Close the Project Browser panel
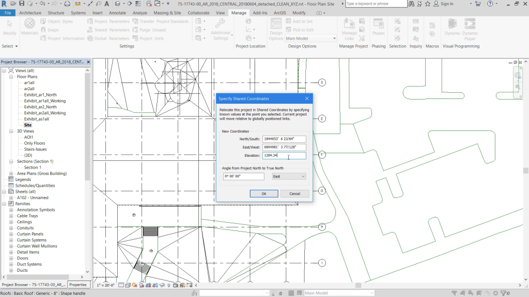The image size is (529, 297). pos(88,62)
